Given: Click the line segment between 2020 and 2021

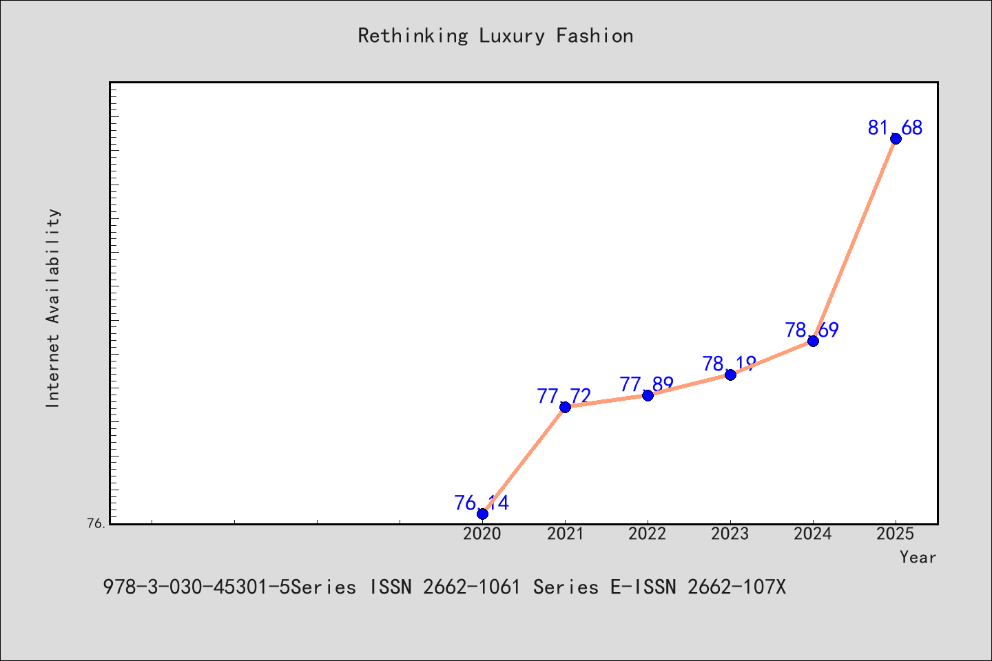Looking at the screenshot, I should [x=524, y=460].
